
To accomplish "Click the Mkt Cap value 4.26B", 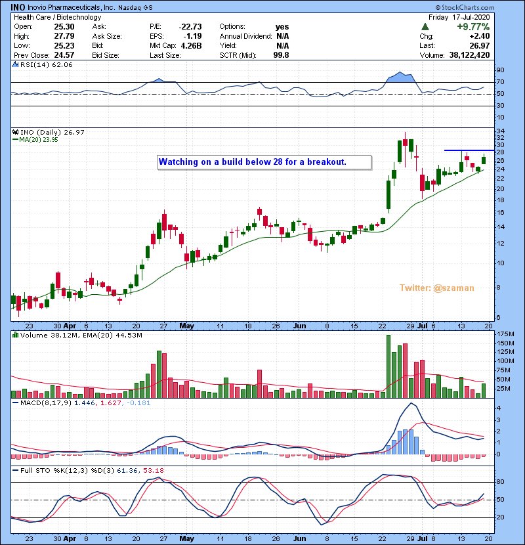I will [x=191, y=45].
